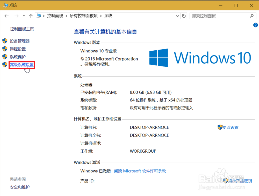Click shield icon beside 系统保护
Viewport: 259px width, 196px height.
pos(5,57)
